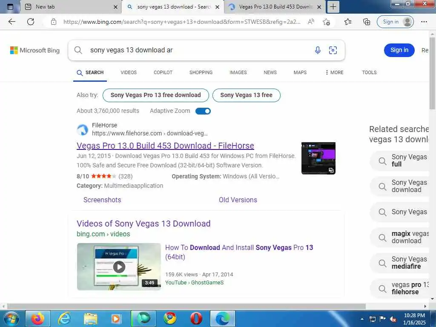
Task: Launch Opera from the taskbar
Action: click(x=196, y=318)
